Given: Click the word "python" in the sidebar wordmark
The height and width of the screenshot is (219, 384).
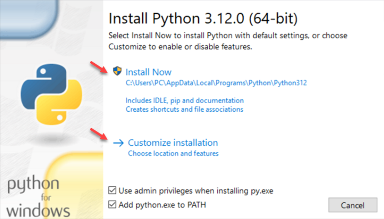Looking at the screenshot, I should pyautogui.click(x=33, y=185).
